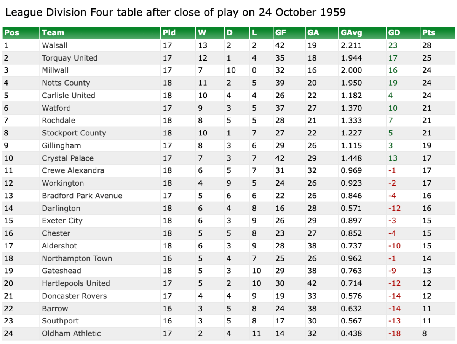Open the Walsall team link
The image size is (457, 344).
(x=55, y=45)
